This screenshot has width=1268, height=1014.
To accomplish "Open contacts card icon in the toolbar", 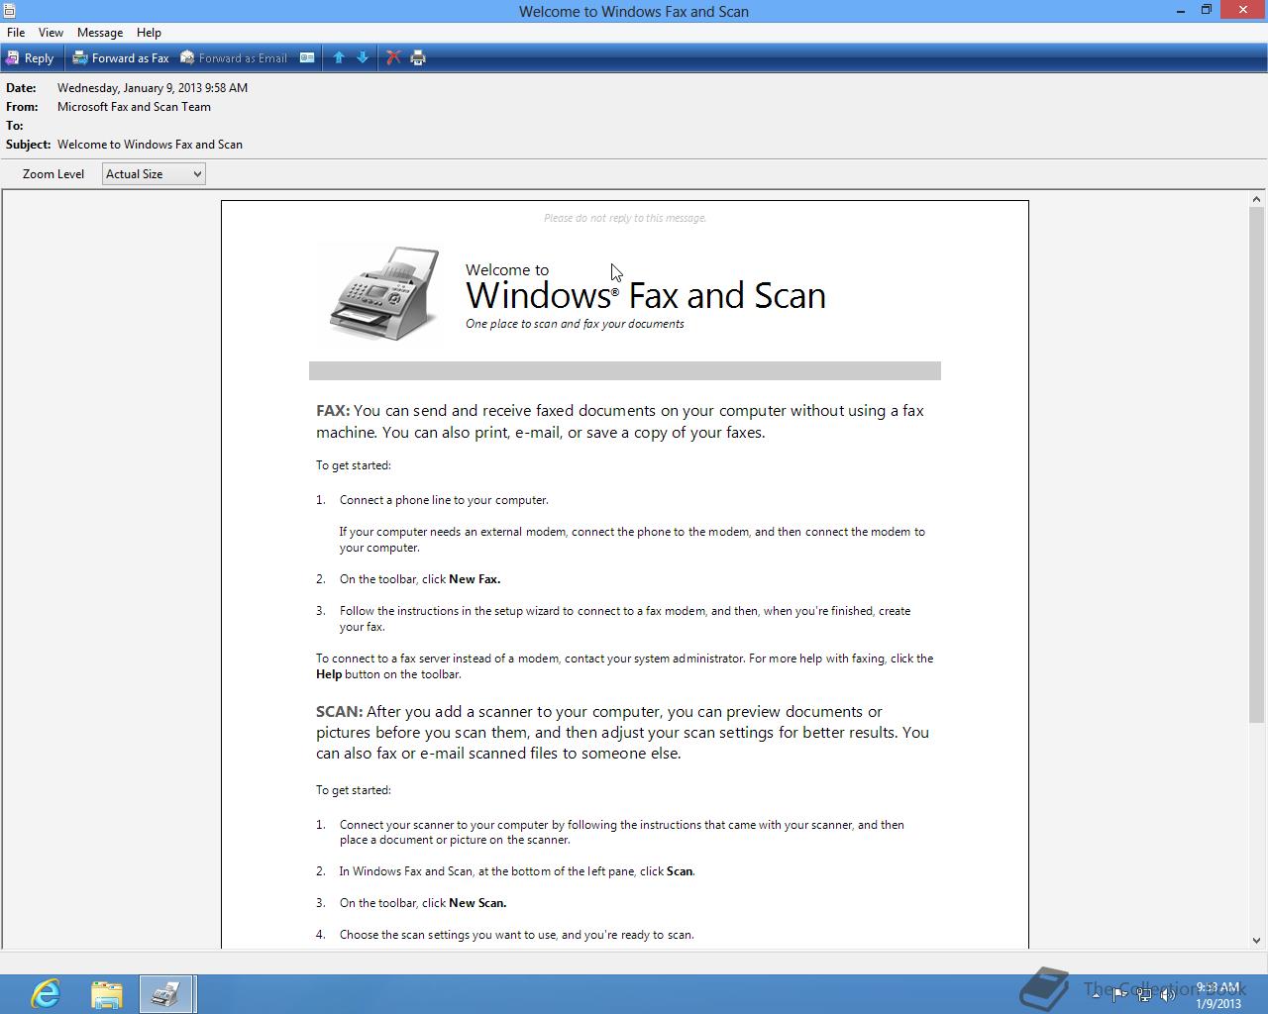I will pyautogui.click(x=307, y=58).
